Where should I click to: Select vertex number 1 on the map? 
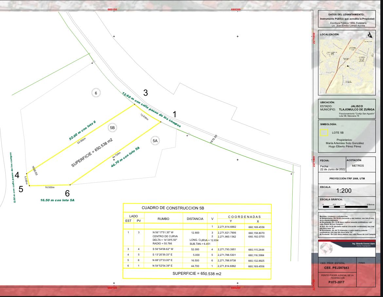(x=174, y=114)
